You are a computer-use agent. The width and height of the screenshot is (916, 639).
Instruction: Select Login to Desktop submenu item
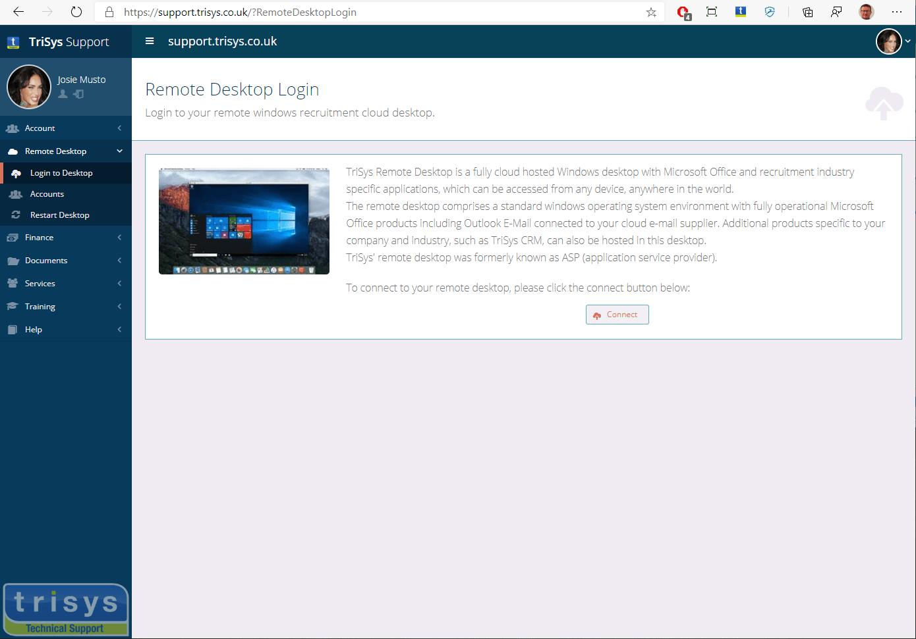click(66, 173)
